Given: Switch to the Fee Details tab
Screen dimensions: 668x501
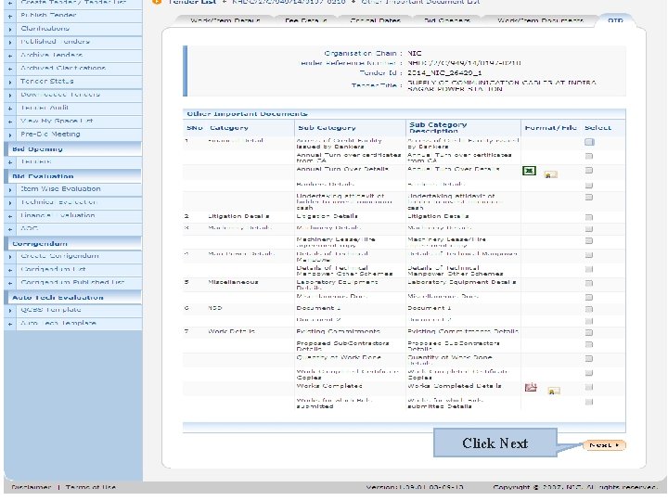Looking at the screenshot, I should tap(305, 20).
